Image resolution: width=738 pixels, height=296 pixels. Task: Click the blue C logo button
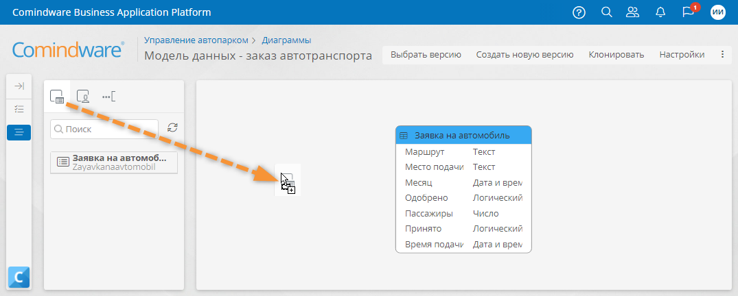click(x=19, y=277)
